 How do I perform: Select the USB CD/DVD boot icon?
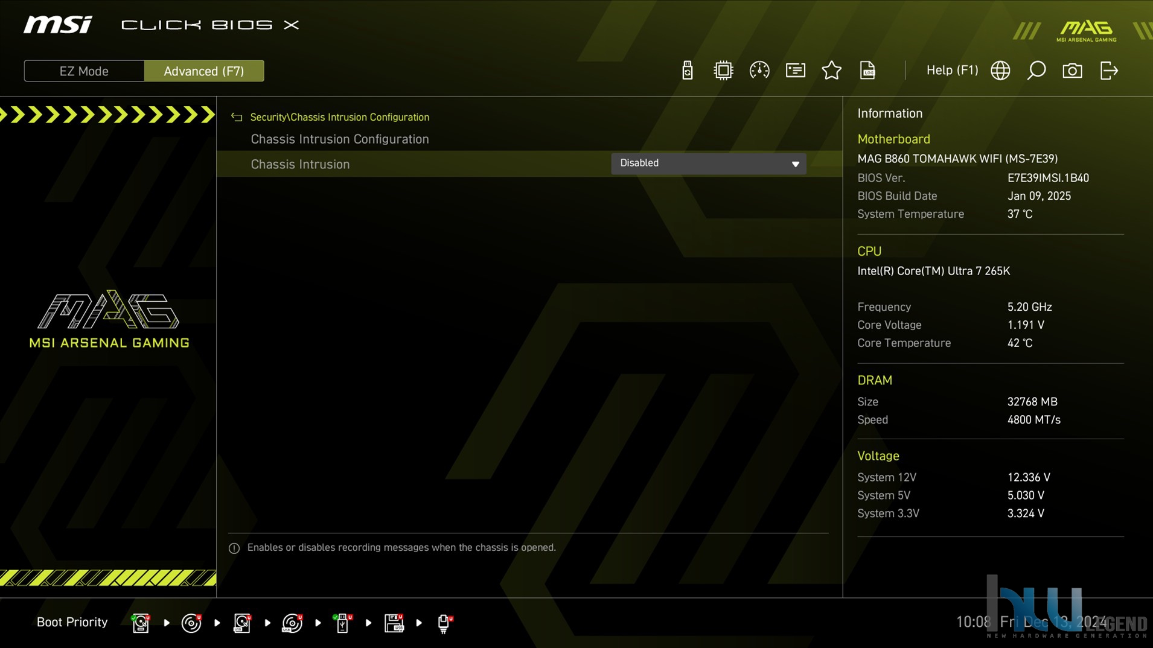[292, 623]
